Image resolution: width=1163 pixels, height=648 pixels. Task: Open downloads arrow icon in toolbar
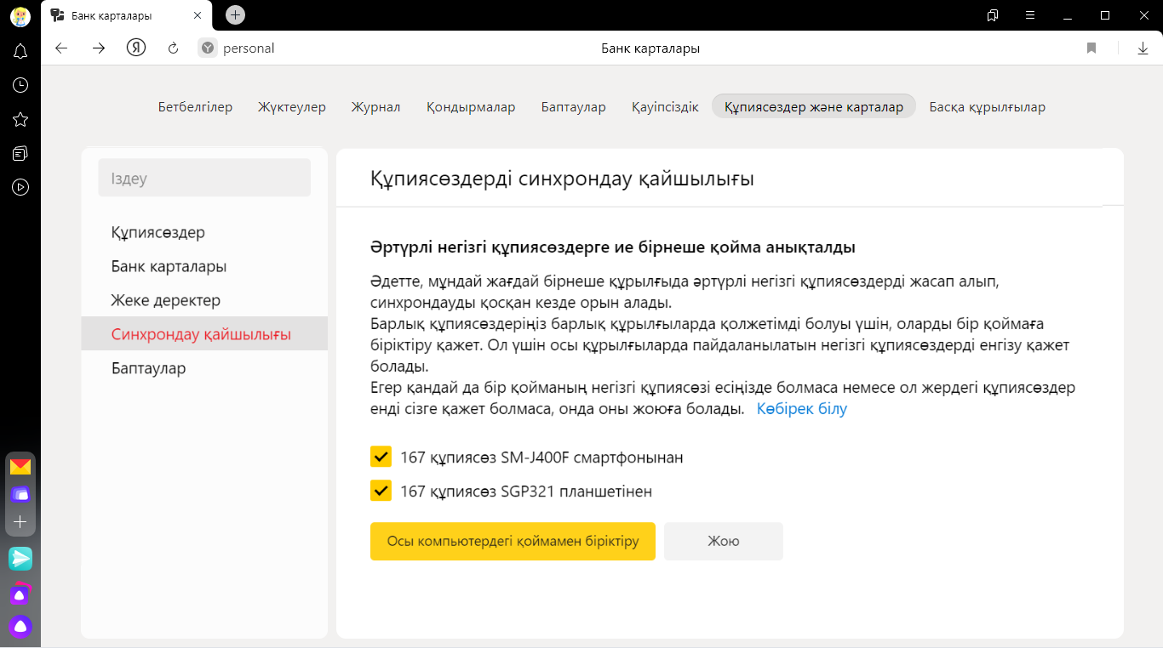[1143, 48]
